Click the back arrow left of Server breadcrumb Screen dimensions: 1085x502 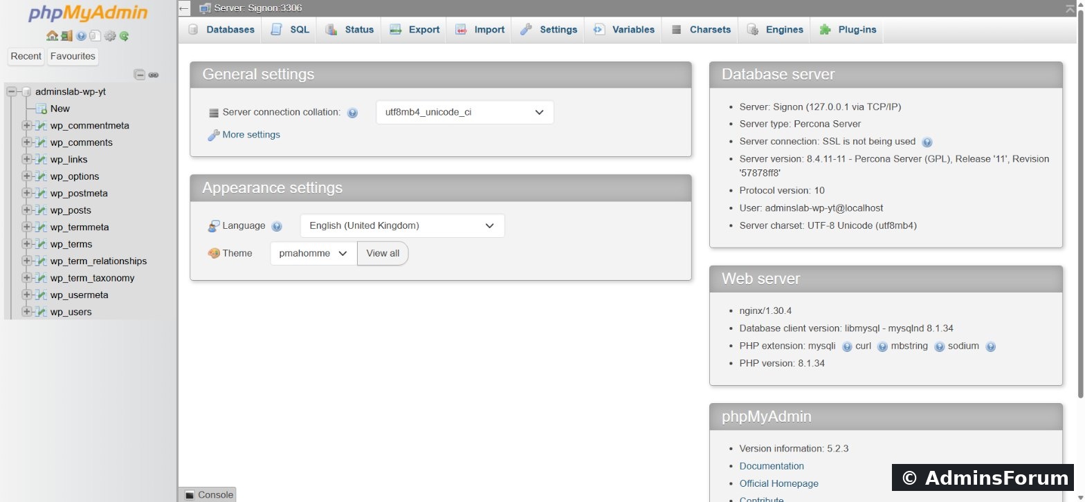click(184, 8)
